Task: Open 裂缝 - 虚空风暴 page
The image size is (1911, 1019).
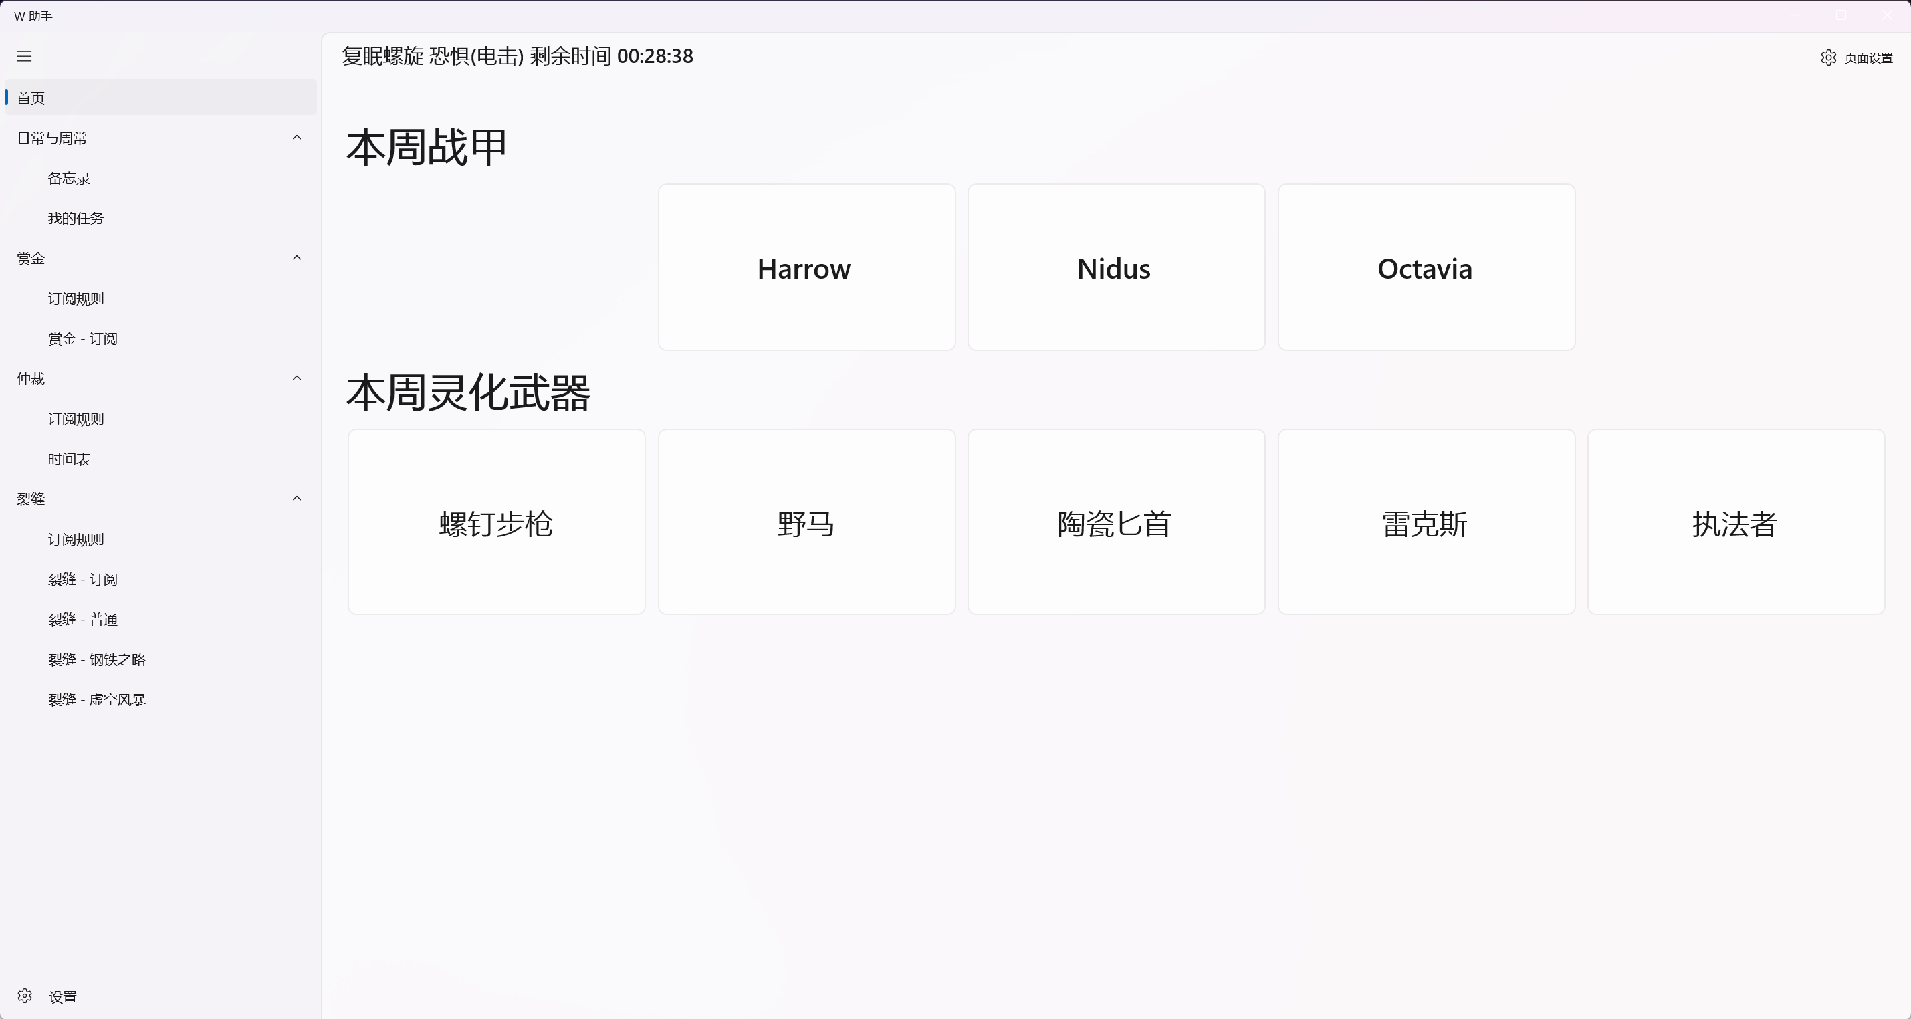Action: (96, 699)
